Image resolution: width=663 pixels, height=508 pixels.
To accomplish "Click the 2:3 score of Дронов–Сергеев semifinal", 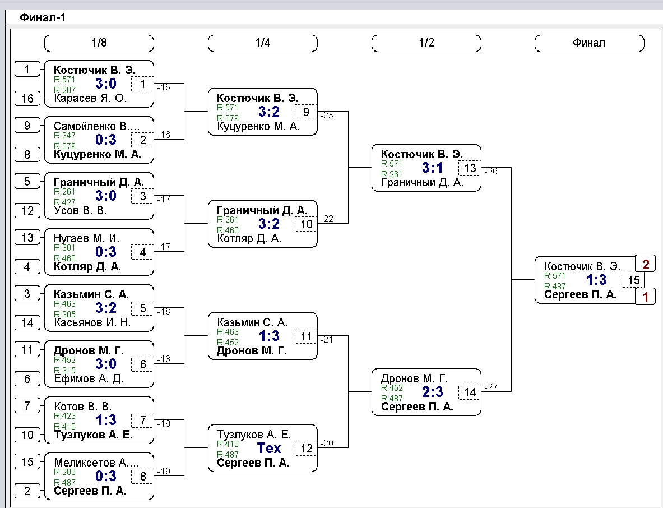I will click(432, 392).
